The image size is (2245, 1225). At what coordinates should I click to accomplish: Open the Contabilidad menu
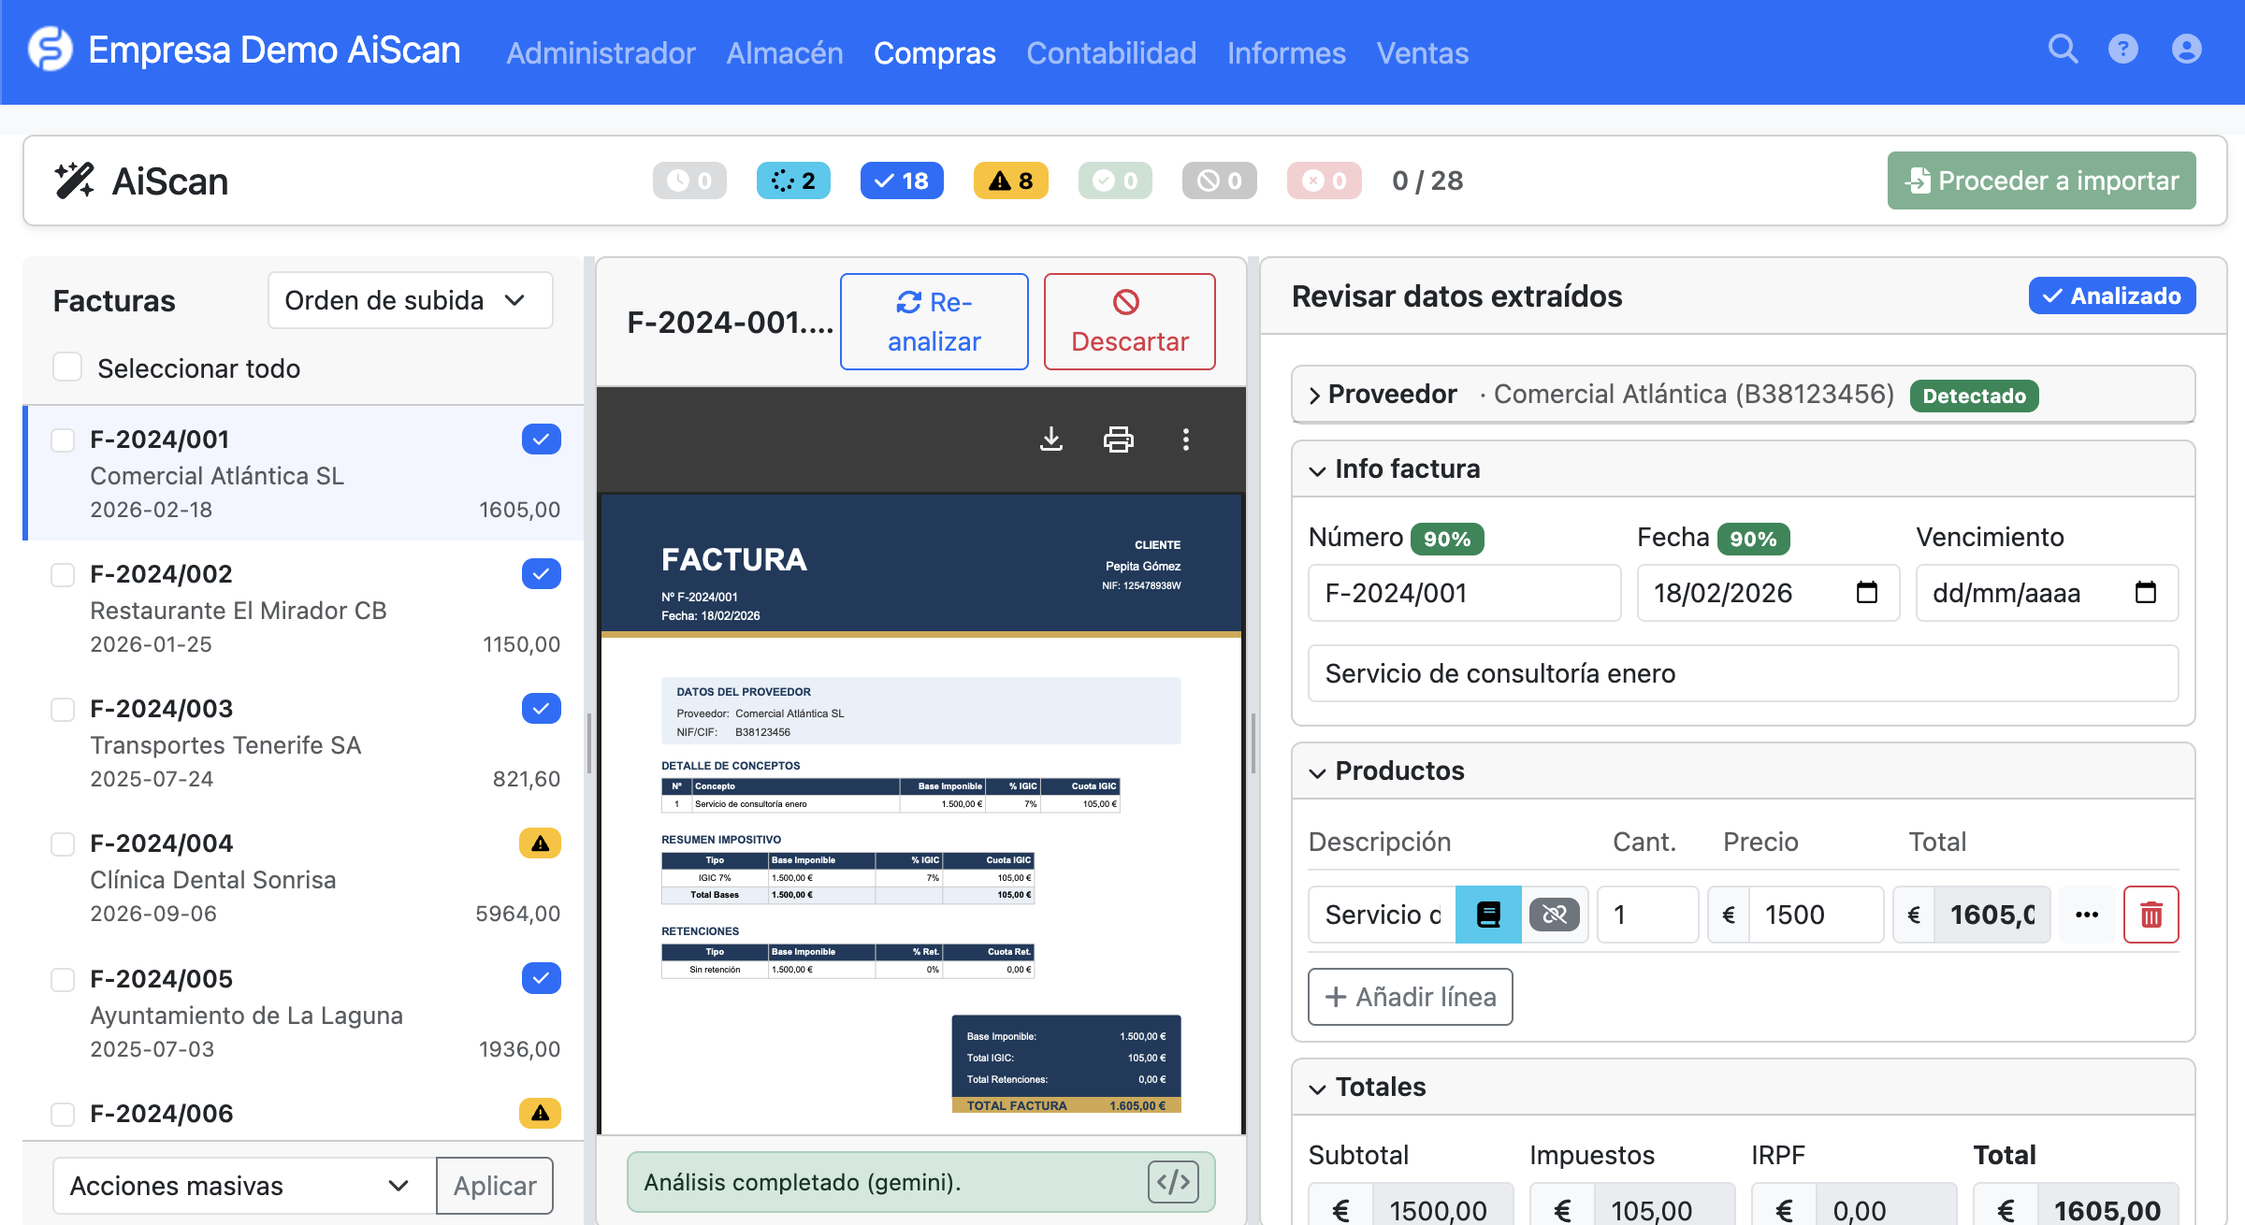pos(1111,53)
